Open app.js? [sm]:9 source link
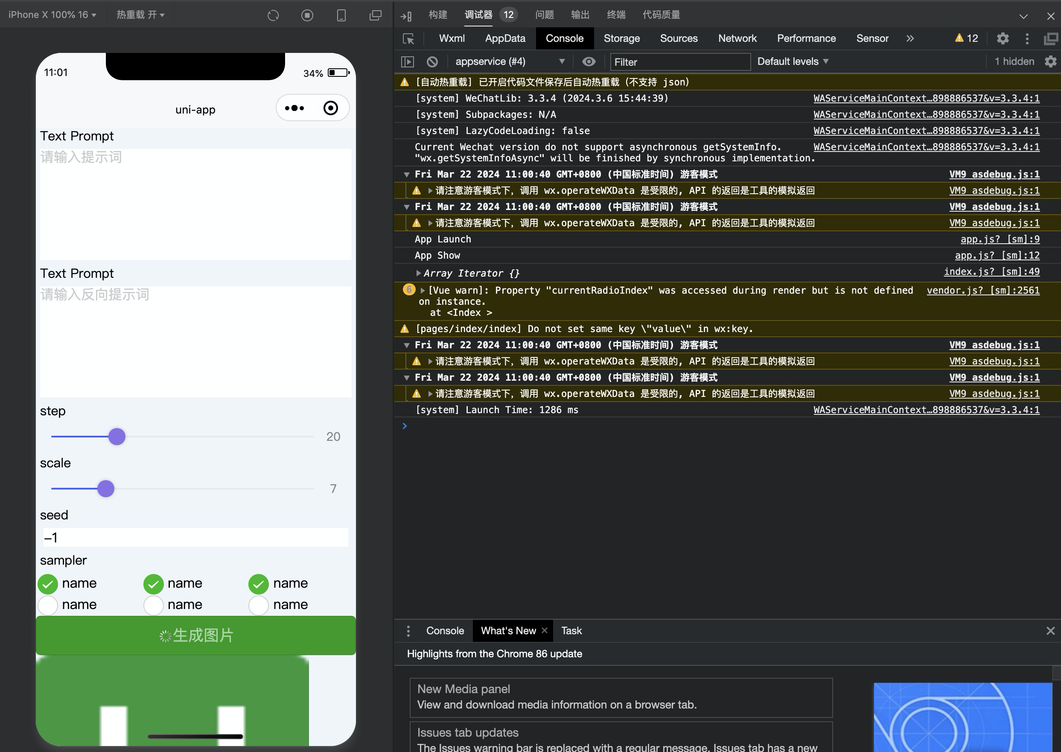The height and width of the screenshot is (752, 1061). pos(1000,239)
